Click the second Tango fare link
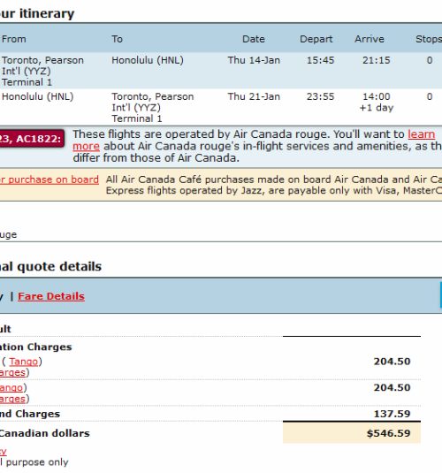Image resolution: width=442 pixels, height=473 pixels. click(x=11, y=387)
